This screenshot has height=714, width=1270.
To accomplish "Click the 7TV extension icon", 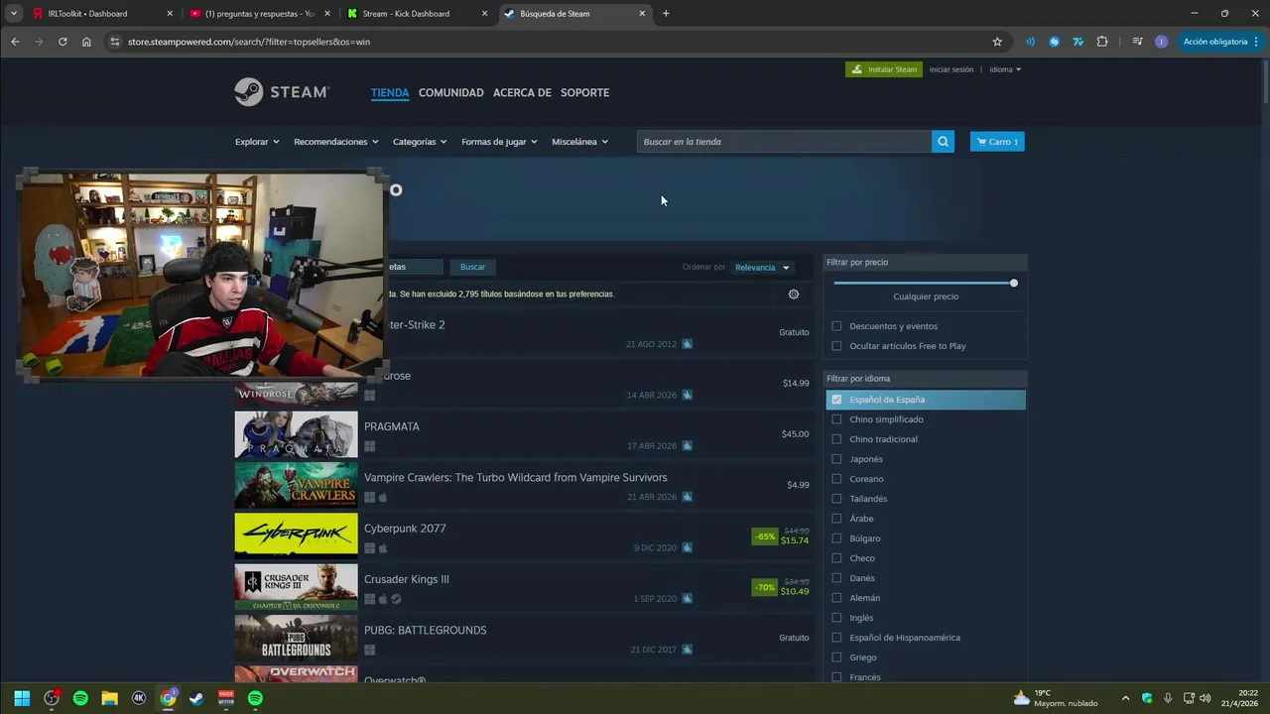I will click(1079, 42).
